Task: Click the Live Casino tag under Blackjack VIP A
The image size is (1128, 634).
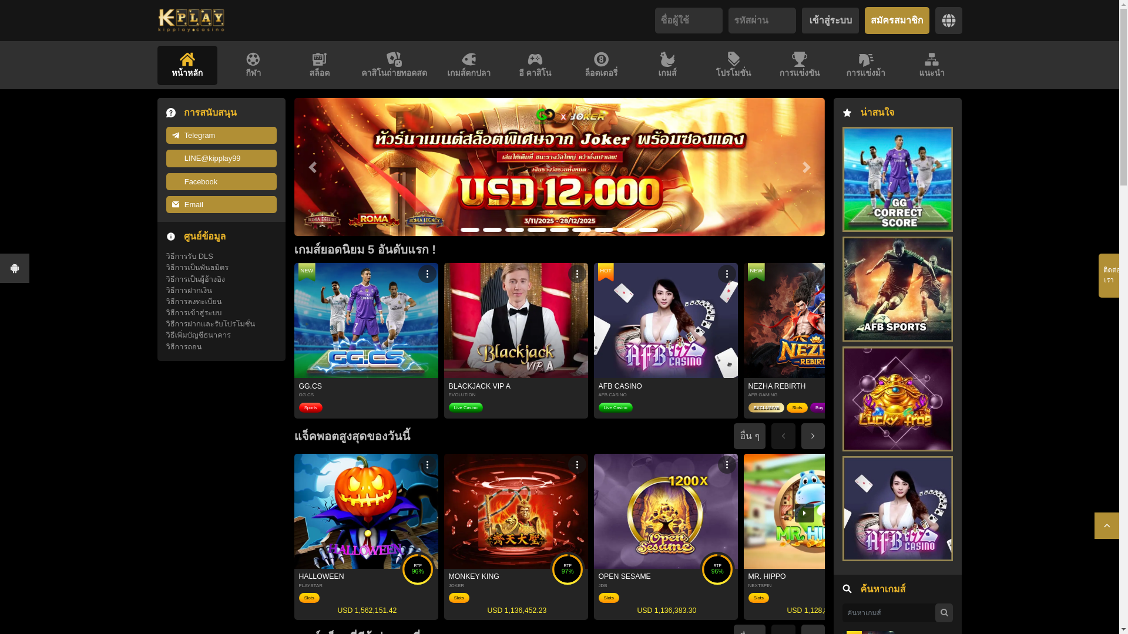Action: (465, 407)
